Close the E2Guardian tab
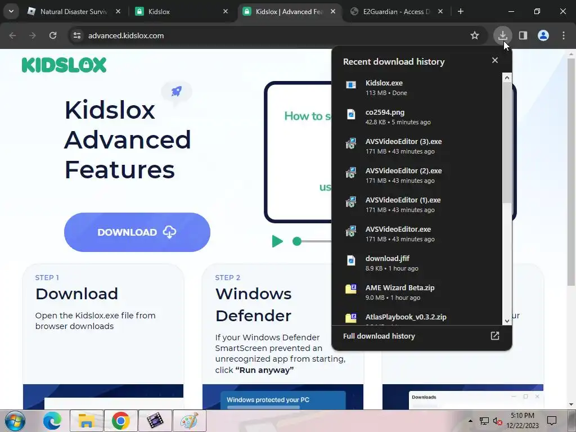576x432 pixels. [x=440, y=11]
